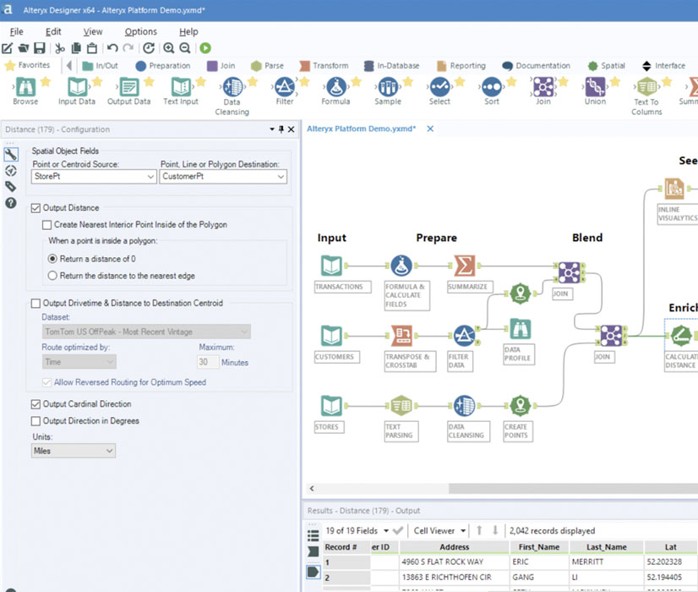Image resolution: width=698 pixels, height=592 pixels.
Task: Toggle Output Cardinal Direction checkbox
Action: click(x=35, y=404)
